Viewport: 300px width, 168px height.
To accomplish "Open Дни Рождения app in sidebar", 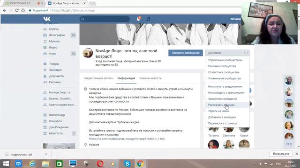I will [x=59, y=127].
